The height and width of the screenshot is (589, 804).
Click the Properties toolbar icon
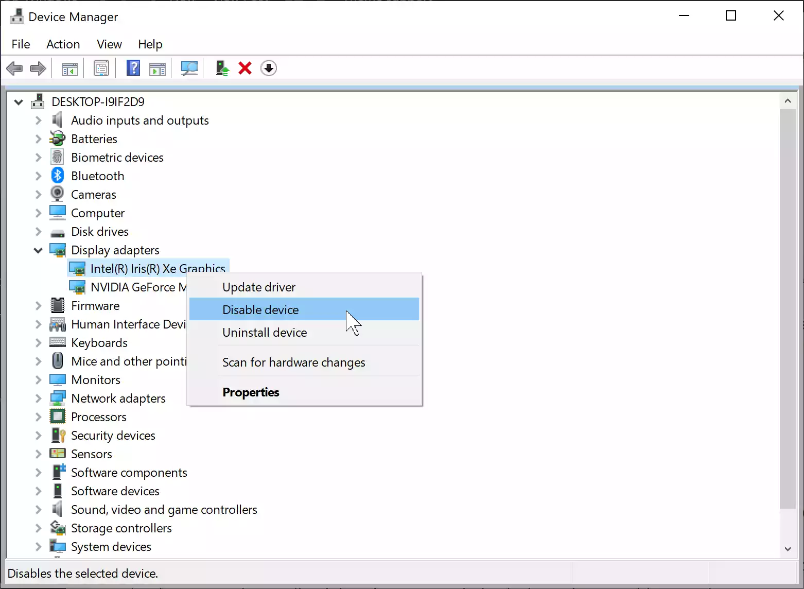[101, 68]
